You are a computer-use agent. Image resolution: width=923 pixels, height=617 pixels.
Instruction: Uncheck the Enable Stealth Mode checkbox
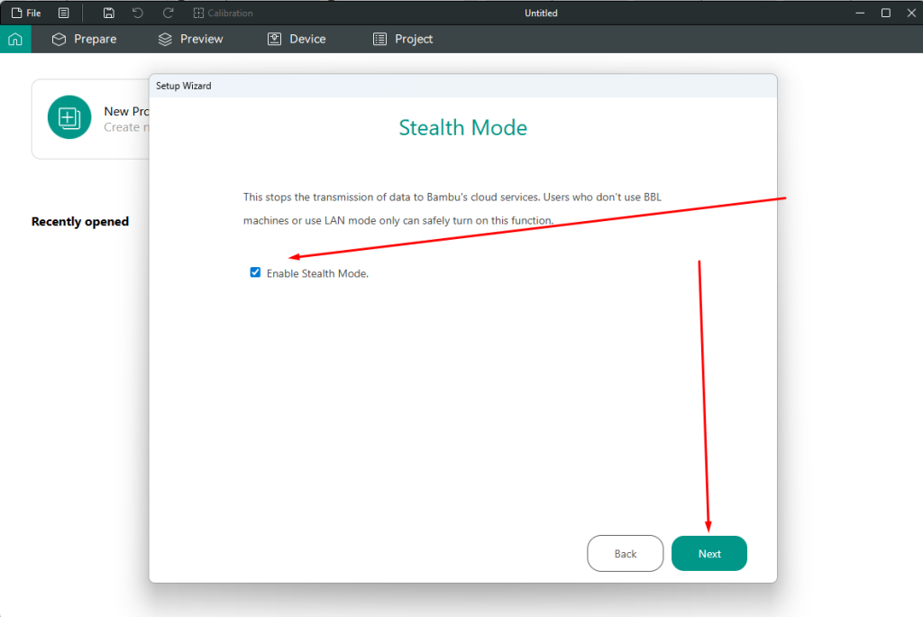(x=255, y=272)
